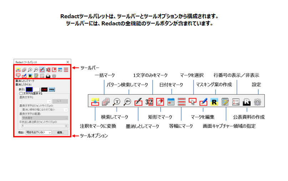288x181 pixels.
Task: Click pattern search magnifier in Redact palette window
Action: pos(36,70)
